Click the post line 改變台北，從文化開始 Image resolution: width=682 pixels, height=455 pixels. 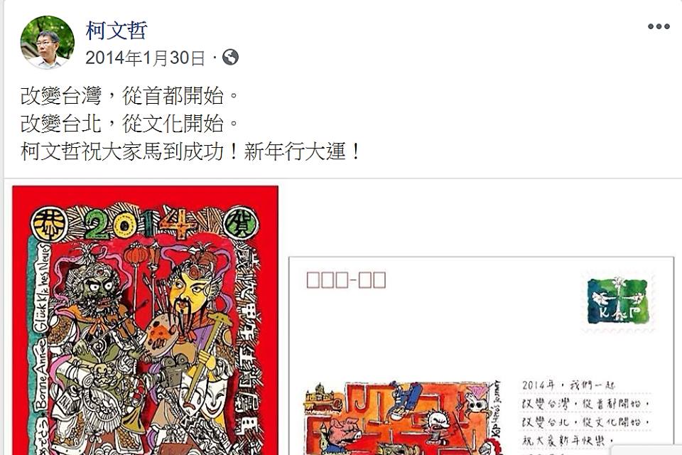129,124
